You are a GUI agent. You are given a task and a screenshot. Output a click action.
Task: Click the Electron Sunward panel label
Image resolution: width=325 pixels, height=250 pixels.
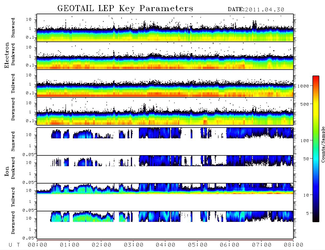pyautogui.click(x=13, y=28)
